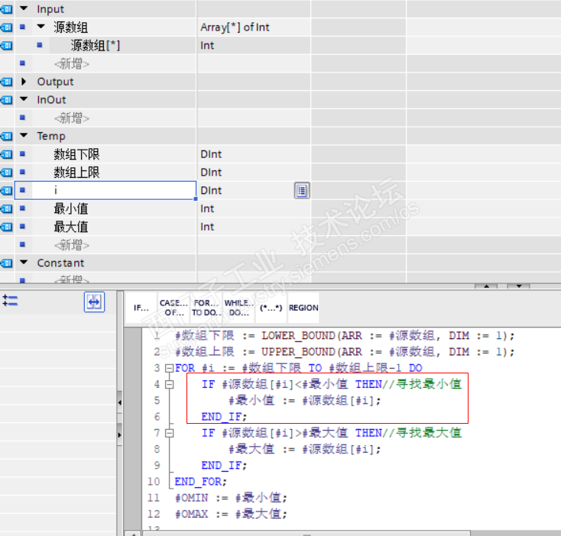The width and height of the screenshot is (561, 536).
Task: Select the Input row tag icon
Action: [x=6, y=9]
